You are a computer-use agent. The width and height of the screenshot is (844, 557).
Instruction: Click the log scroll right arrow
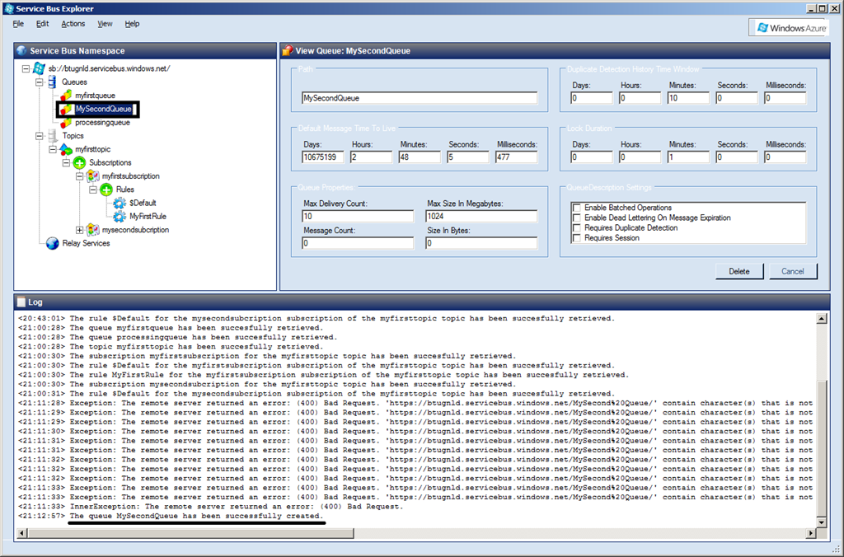pos(811,533)
